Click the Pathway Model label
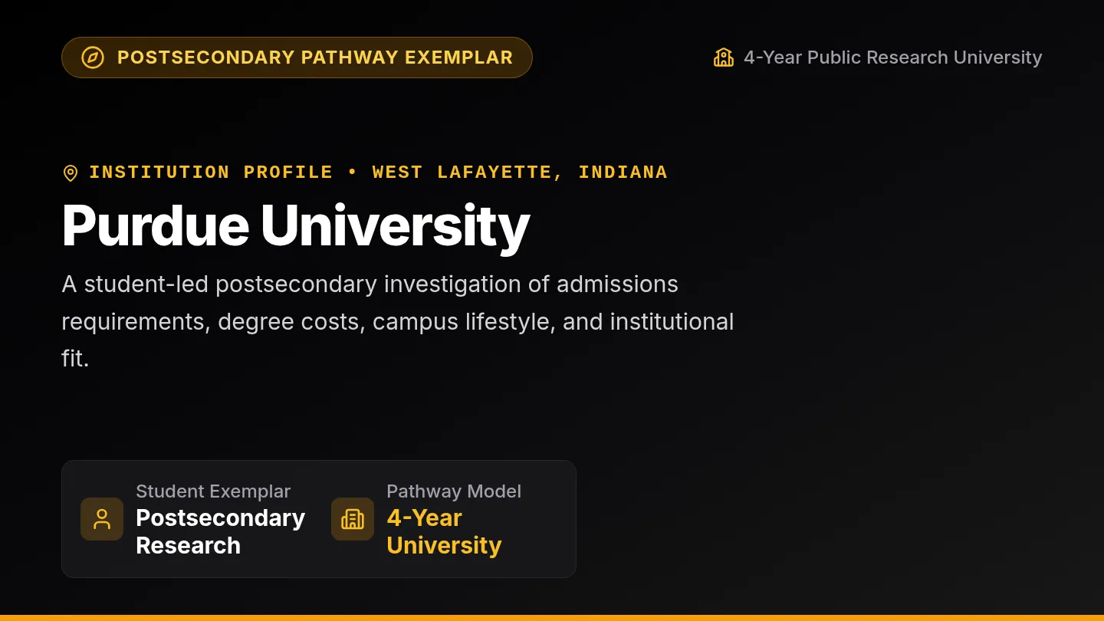The width and height of the screenshot is (1104, 621). coord(454,491)
